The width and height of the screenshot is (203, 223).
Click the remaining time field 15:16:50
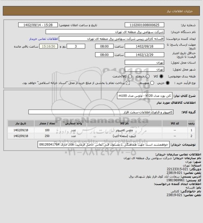point(48,46)
